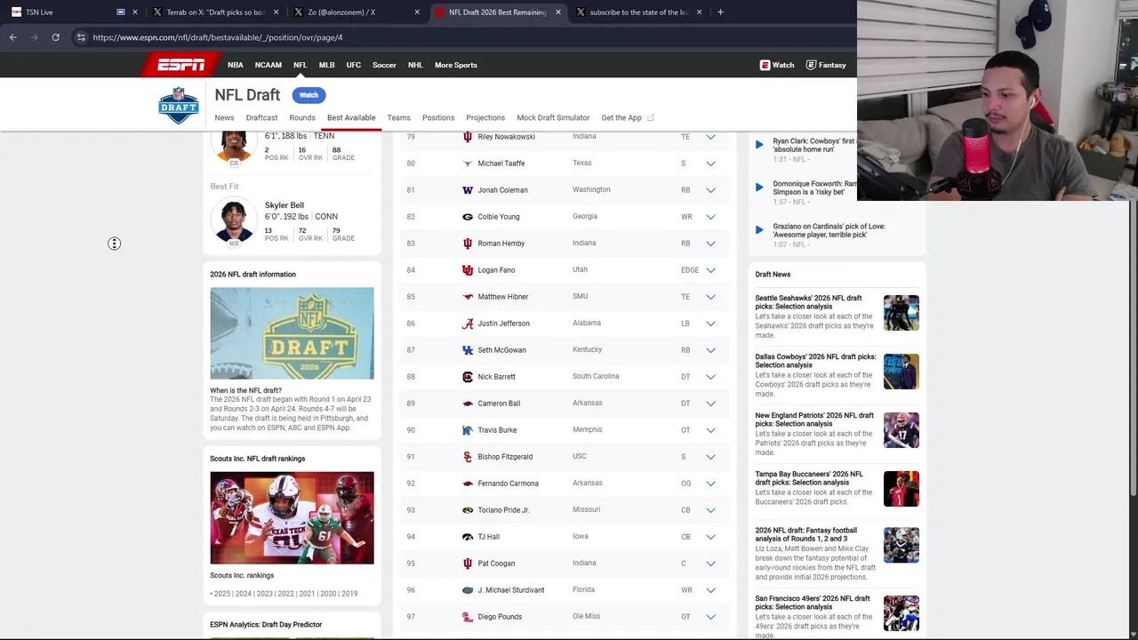Open More Sports menu
Screen dimensions: 1138x640
[456, 65]
